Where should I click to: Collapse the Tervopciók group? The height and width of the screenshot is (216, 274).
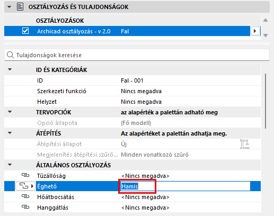click(x=10, y=112)
